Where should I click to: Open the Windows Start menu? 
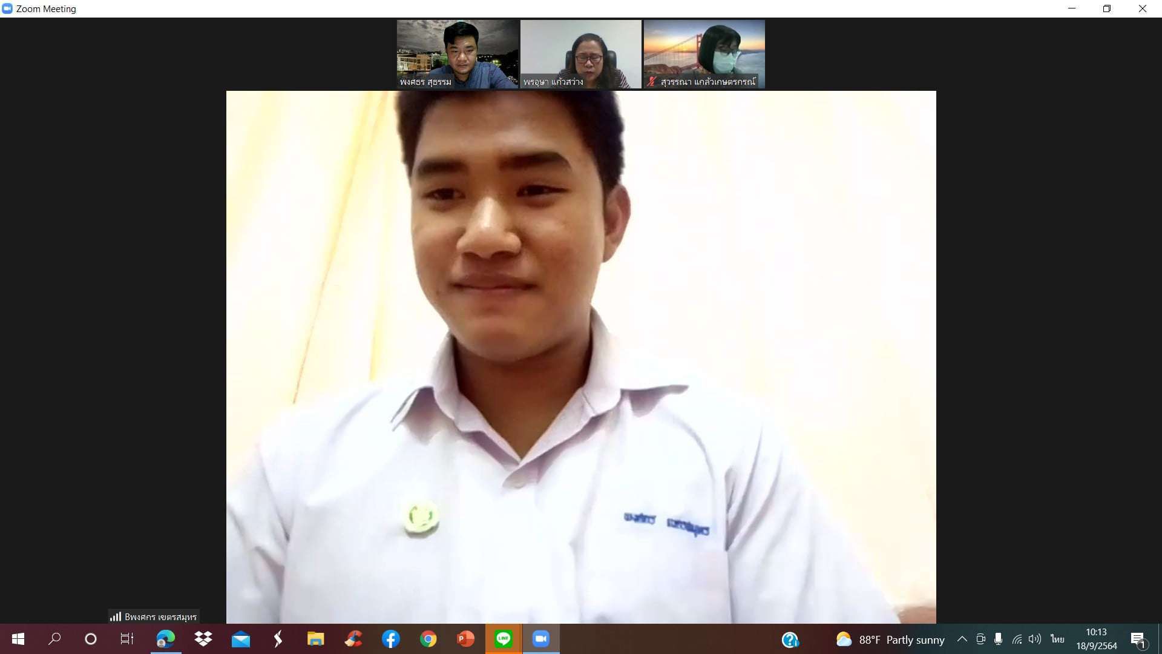[x=18, y=639]
